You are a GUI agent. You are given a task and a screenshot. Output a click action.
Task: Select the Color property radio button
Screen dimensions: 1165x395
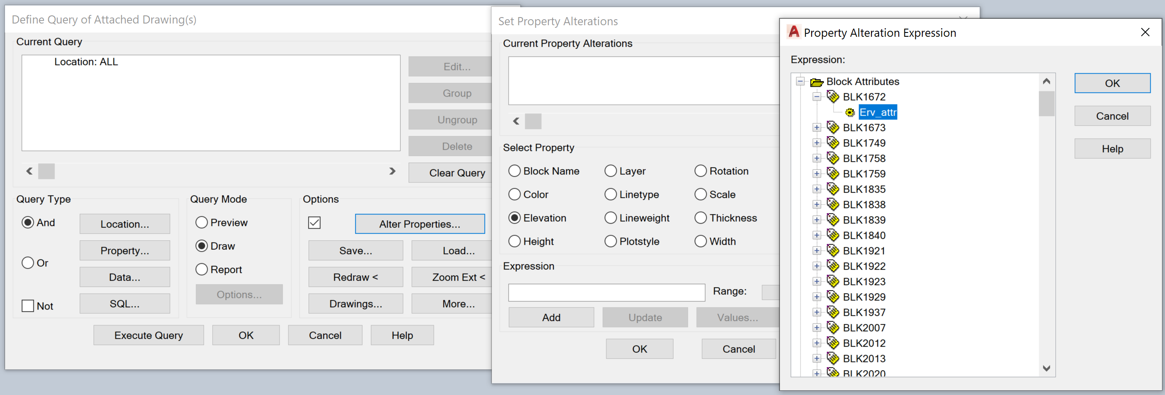tap(515, 195)
